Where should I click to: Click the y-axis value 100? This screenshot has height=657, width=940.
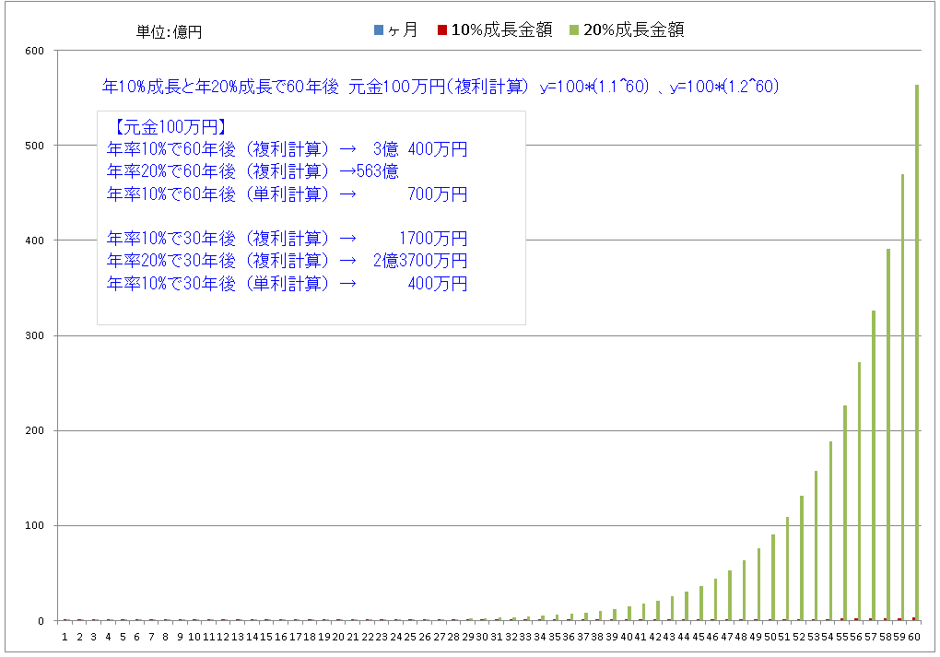coord(35,526)
